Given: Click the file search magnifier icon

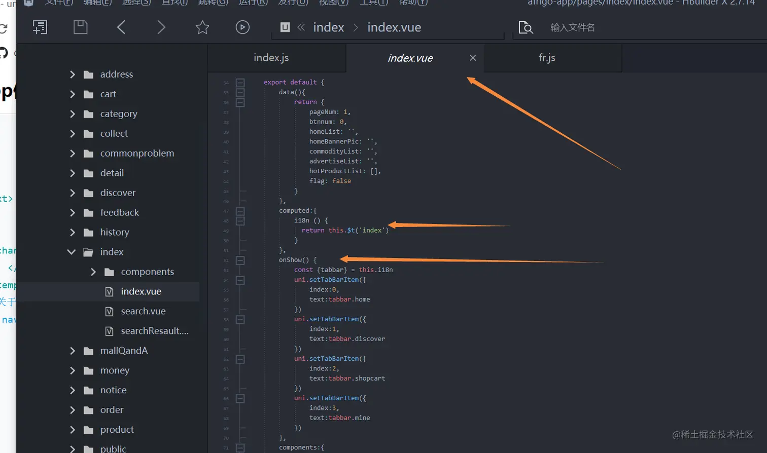Looking at the screenshot, I should click(x=526, y=27).
